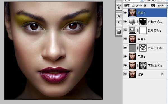Open the Brushes panel from the dock

coord(119,7)
